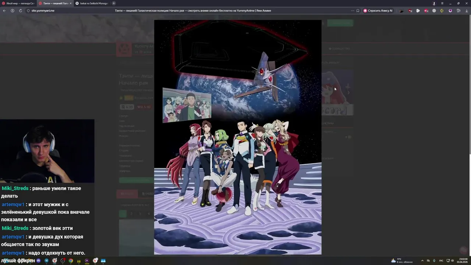471x265 pixels.
Task: Open the grey globe extension icon
Action: click(x=434, y=11)
